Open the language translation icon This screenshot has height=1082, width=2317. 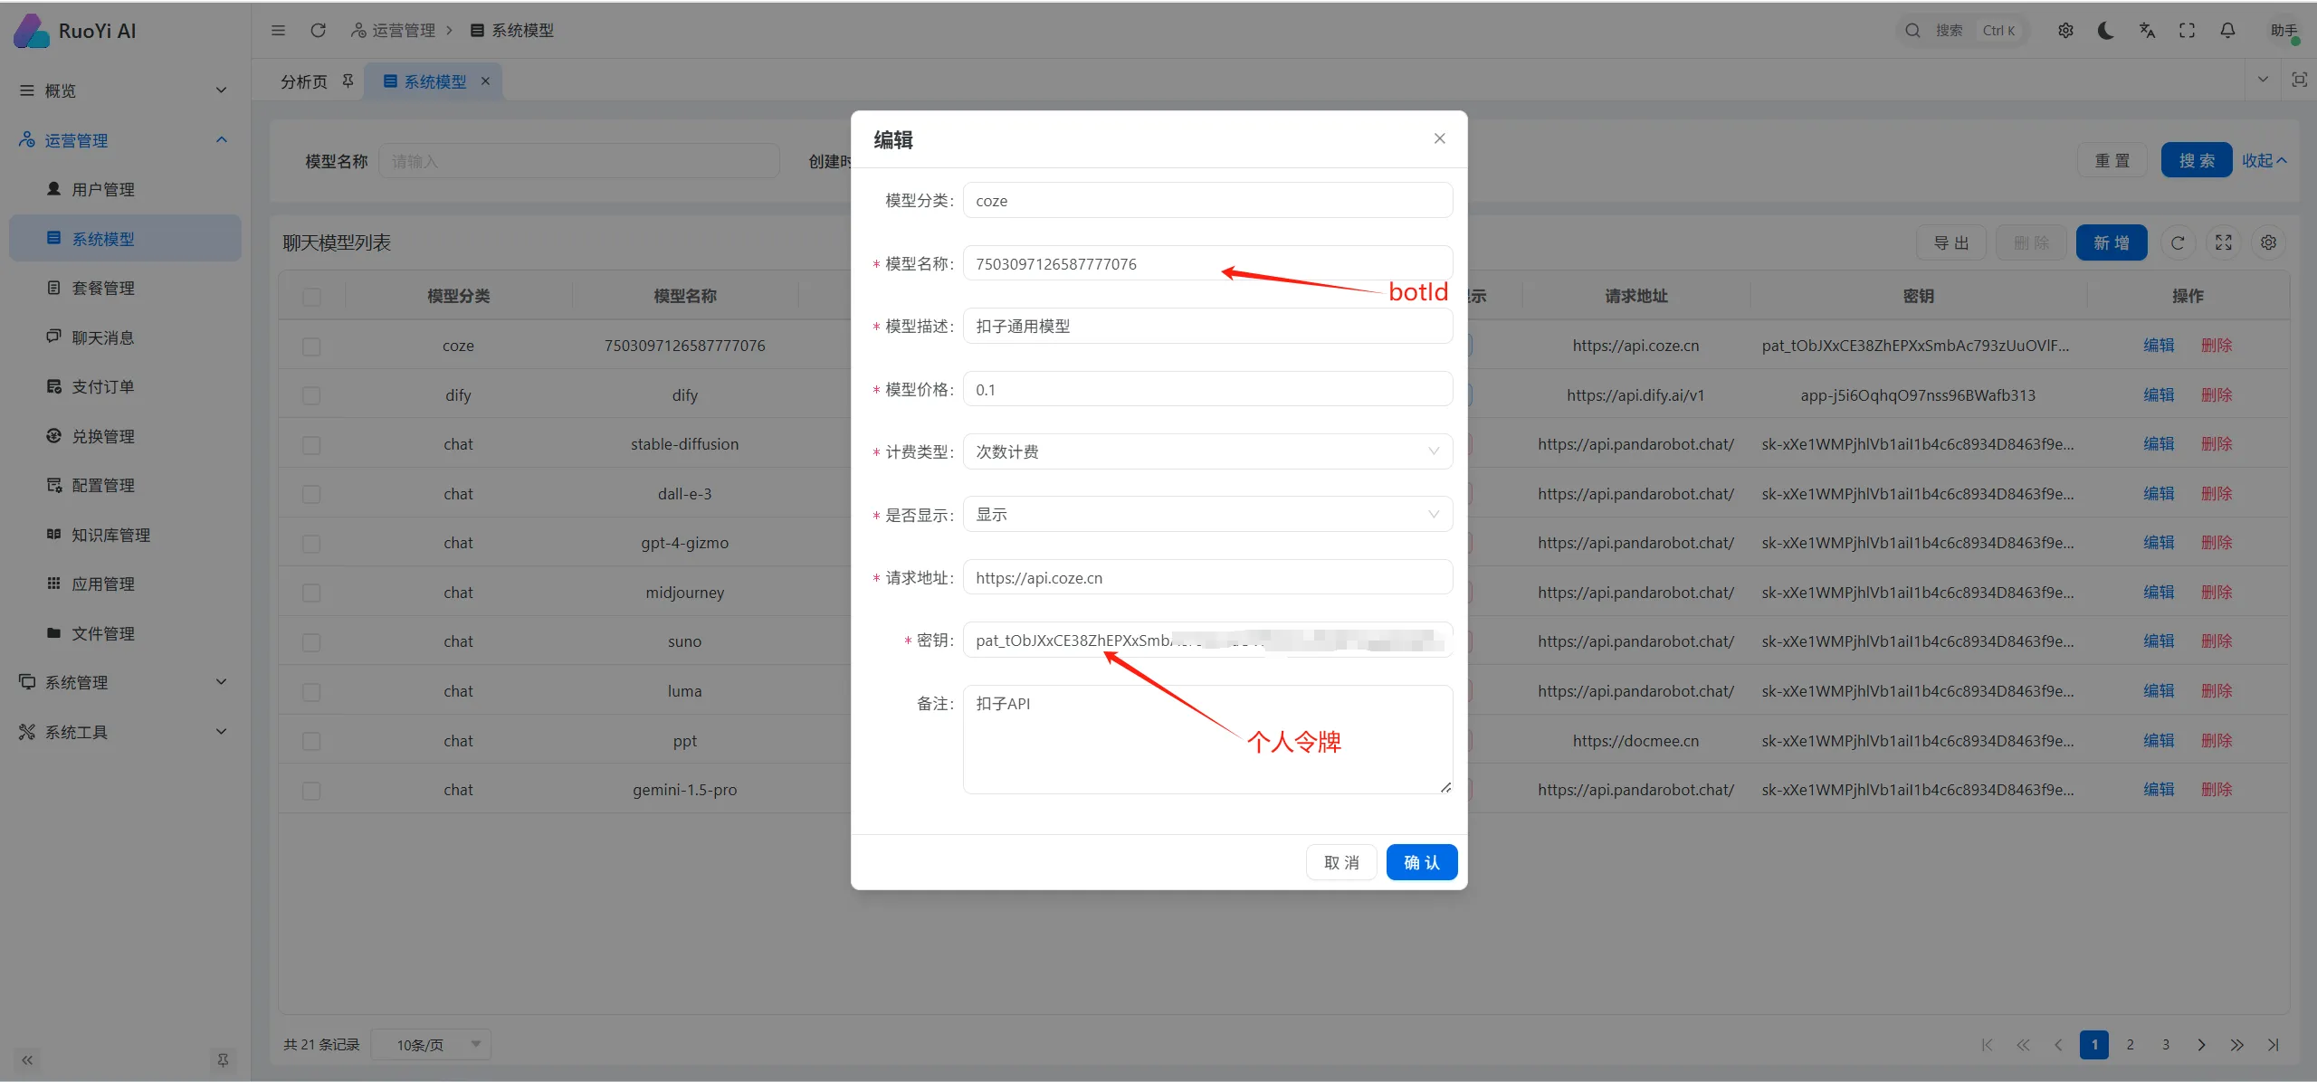tap(2147, 31)
